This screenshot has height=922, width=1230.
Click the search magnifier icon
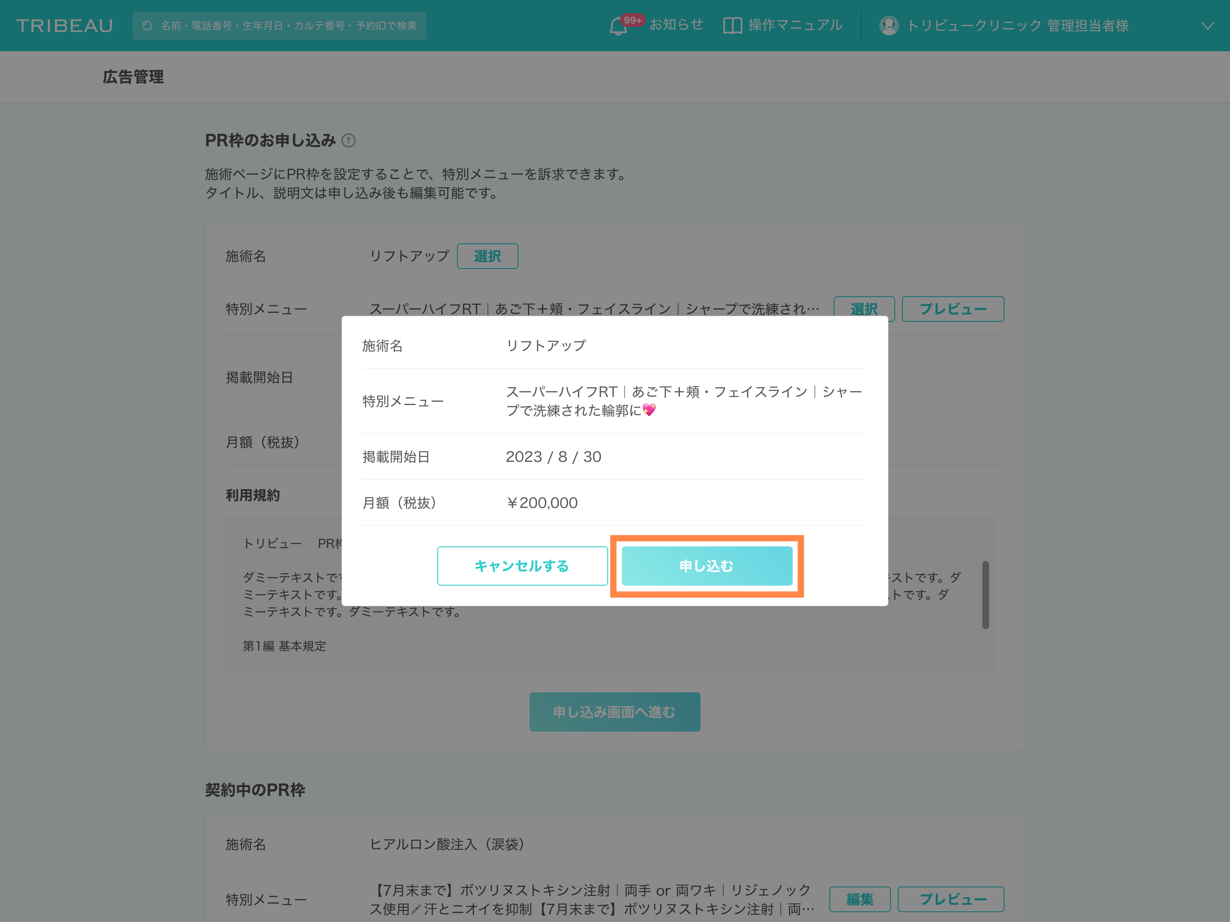[x=147, y=26]
